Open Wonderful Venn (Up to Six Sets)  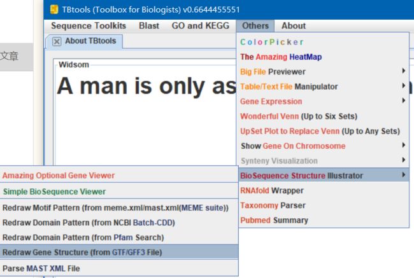point(323,116)
